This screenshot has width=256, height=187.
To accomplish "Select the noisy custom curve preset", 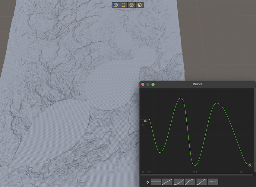I will pyautogui.click(x=213, y=182).
